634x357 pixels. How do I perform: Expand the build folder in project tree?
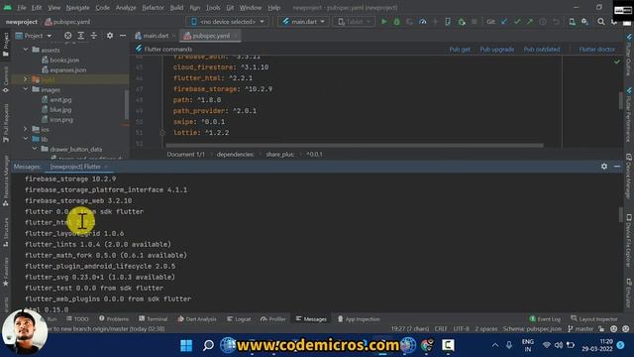[26, 79]
